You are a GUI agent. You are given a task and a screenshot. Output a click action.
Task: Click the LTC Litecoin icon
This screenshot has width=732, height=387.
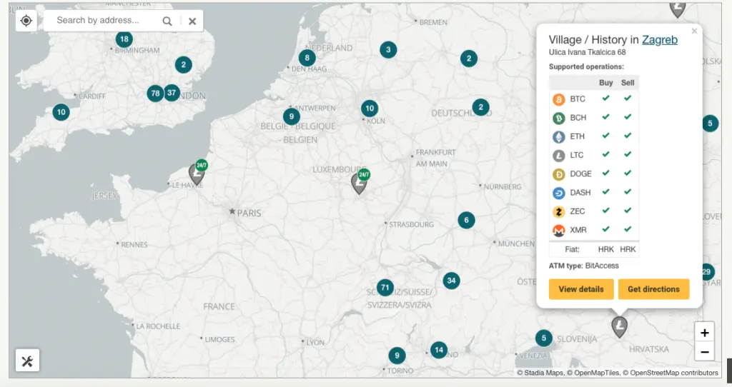pyautogui.click(x=559, y=155)
